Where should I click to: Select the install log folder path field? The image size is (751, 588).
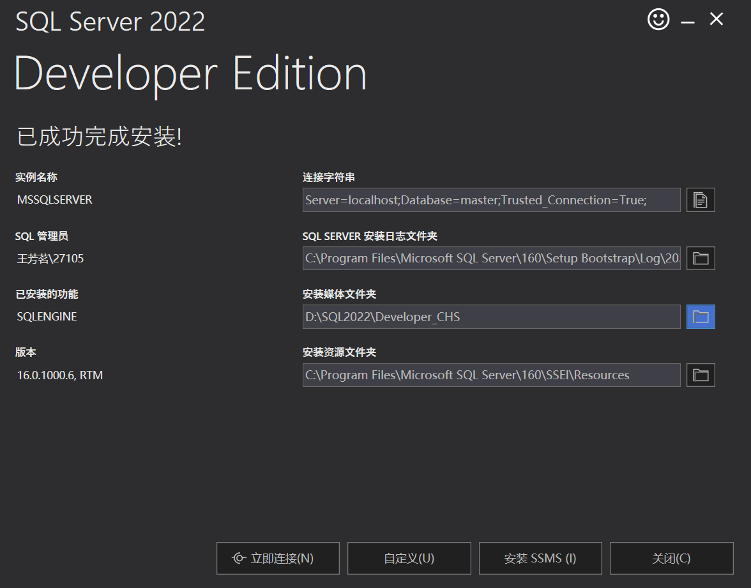pyautogui.click(x=492, y=258)
